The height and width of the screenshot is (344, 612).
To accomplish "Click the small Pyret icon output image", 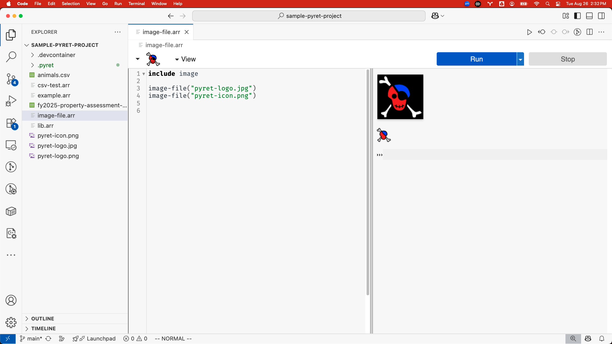I will click(x=384, y=135).
